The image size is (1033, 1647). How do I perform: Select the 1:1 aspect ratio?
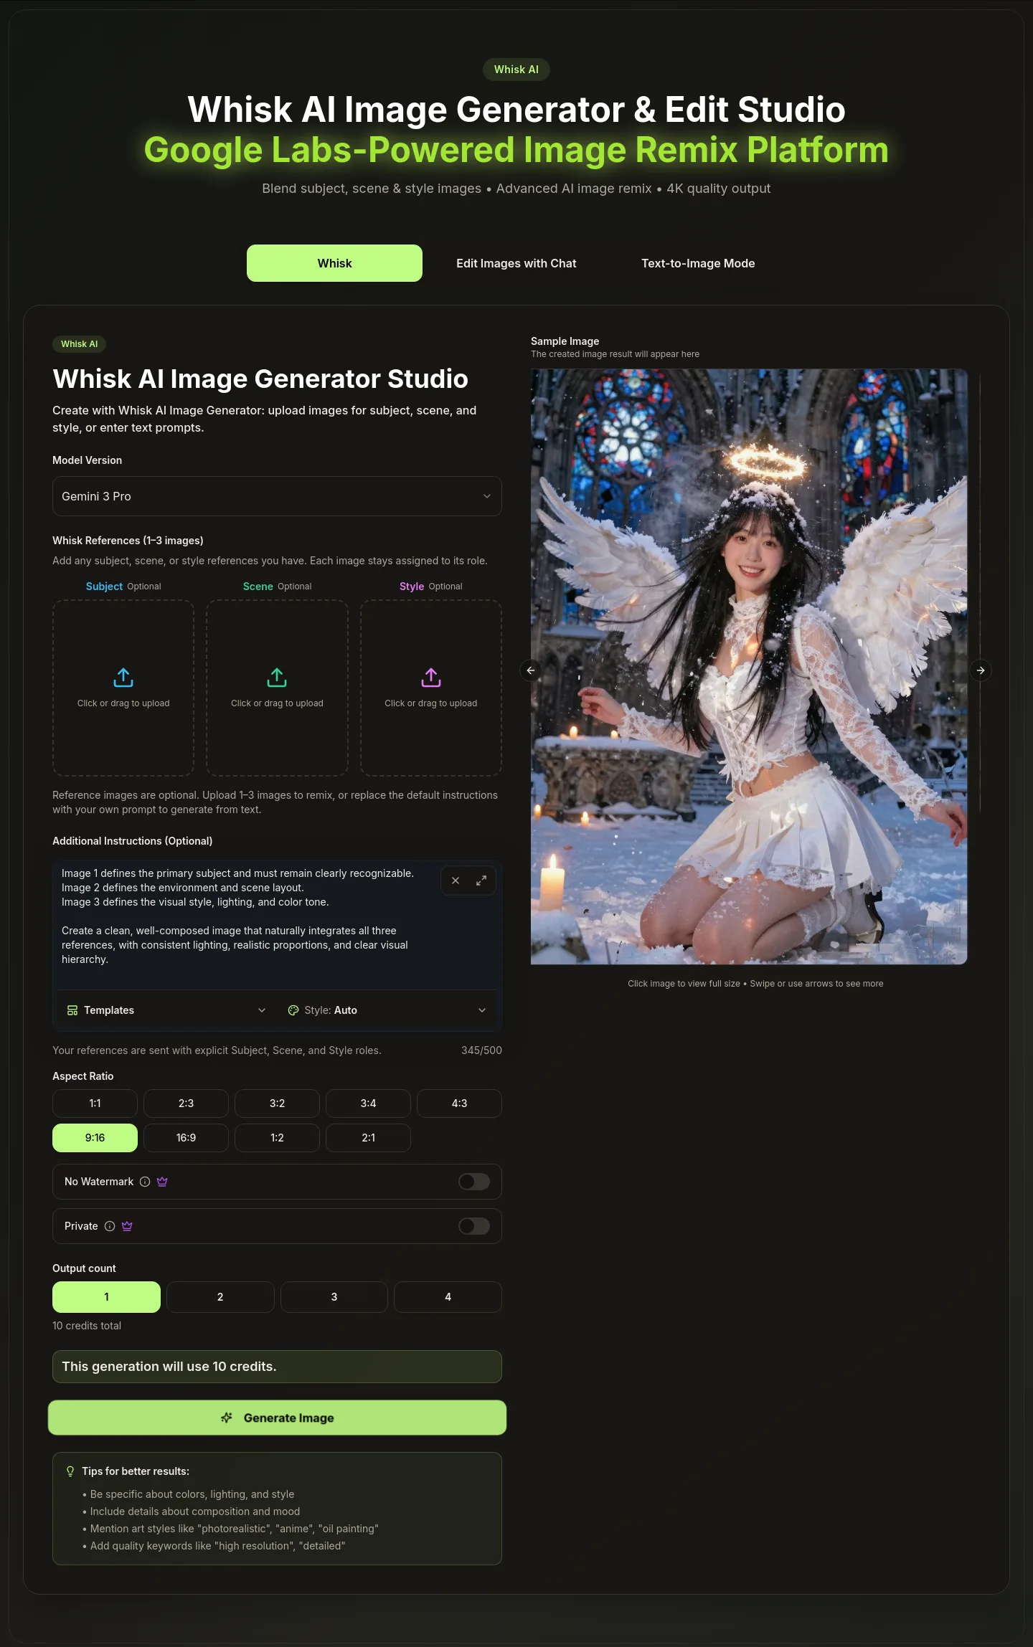coord(95,1103)
